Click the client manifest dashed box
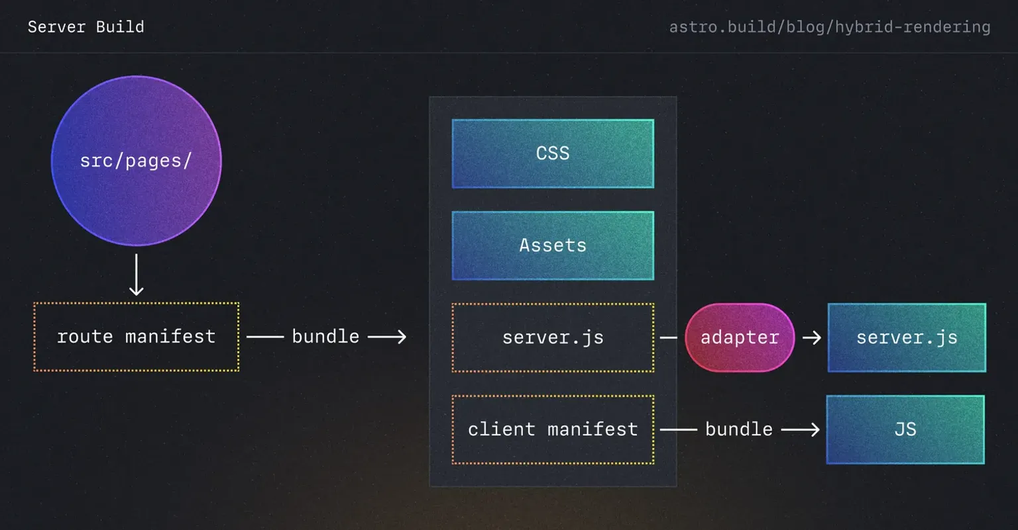The image size is (1018, 530). [552, 429]
